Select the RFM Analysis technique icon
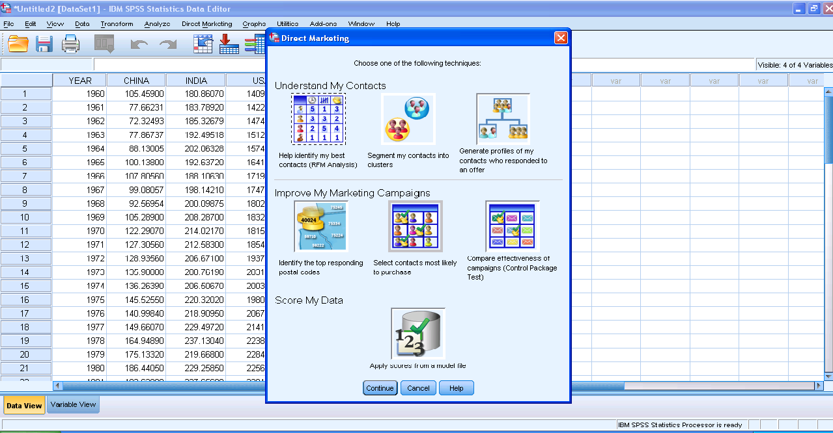Viewport: 833px width, 433px height. click(x=318, y=119)
